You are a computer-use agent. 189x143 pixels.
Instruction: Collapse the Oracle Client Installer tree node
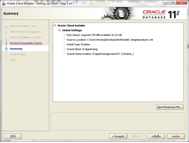55,25
